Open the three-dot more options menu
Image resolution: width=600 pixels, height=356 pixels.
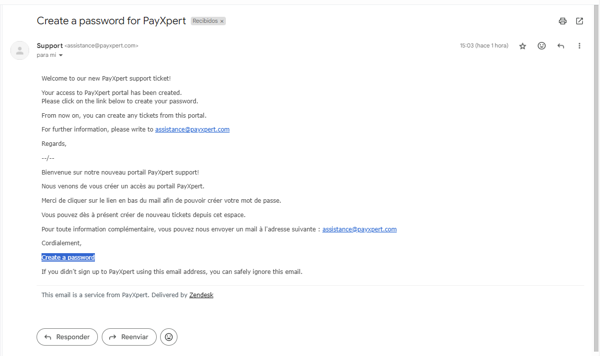click(579, 46)
